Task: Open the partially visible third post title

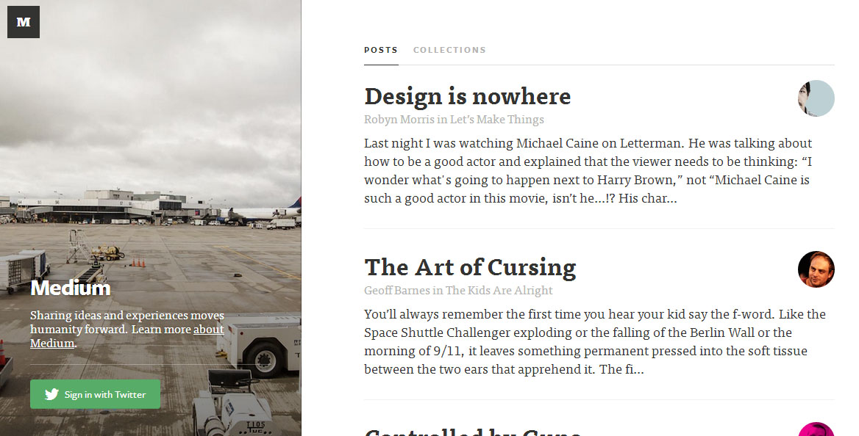Action: click(473, 430)
